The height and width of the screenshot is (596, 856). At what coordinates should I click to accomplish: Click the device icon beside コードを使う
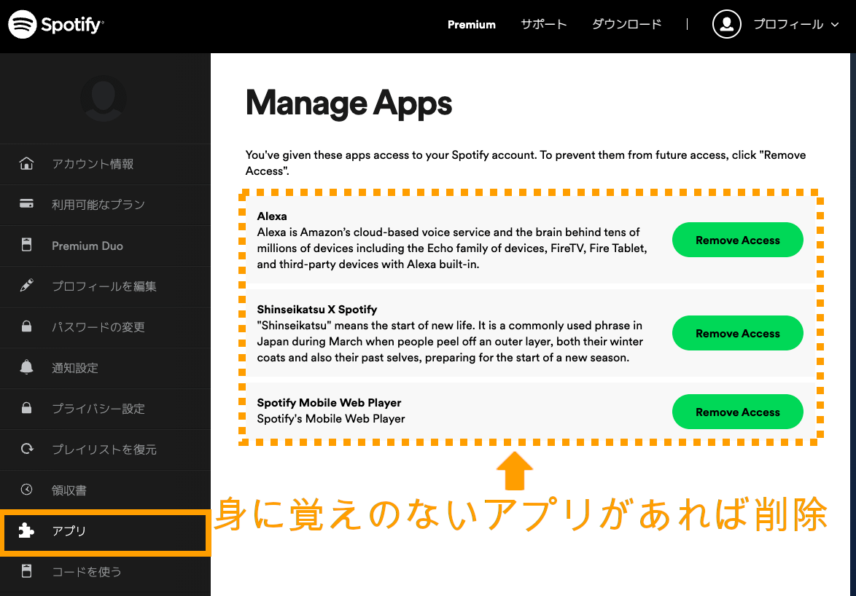coord(28,572)
